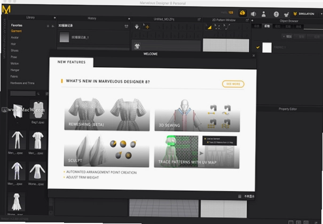Image resolution: width=323 pixels, height=224 pixels.
Task: Collapse the History panel arrow
Action: pyautogui.click(x=129, y=19)
